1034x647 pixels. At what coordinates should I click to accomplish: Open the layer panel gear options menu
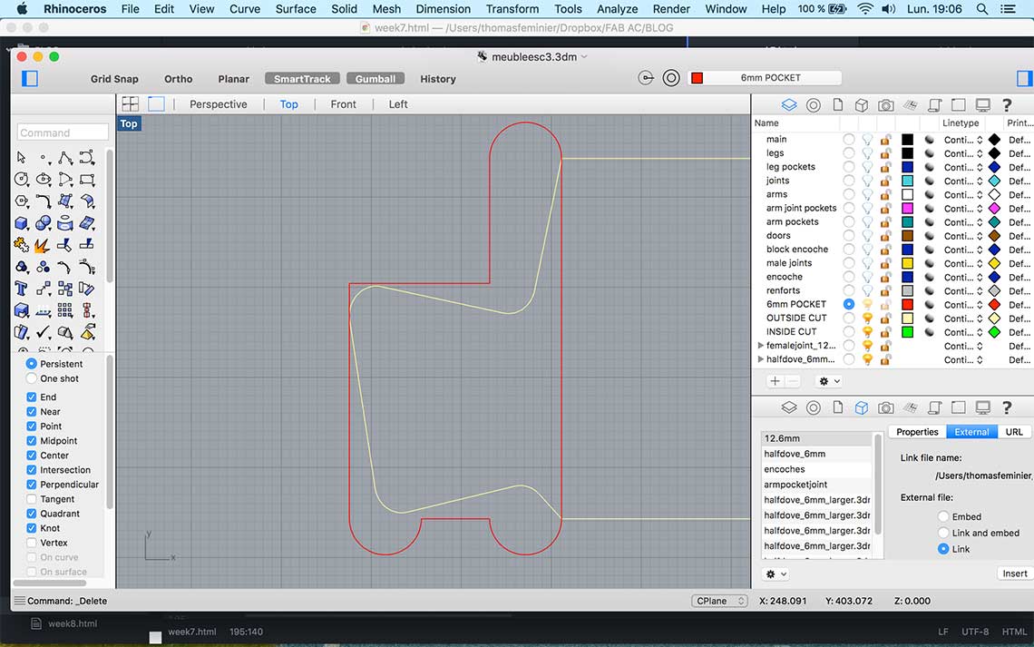(828, 381)
